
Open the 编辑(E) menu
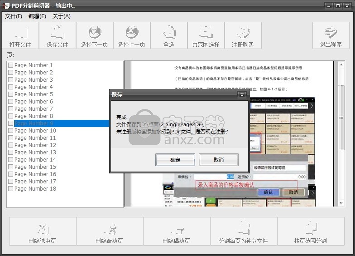point(37,16)
